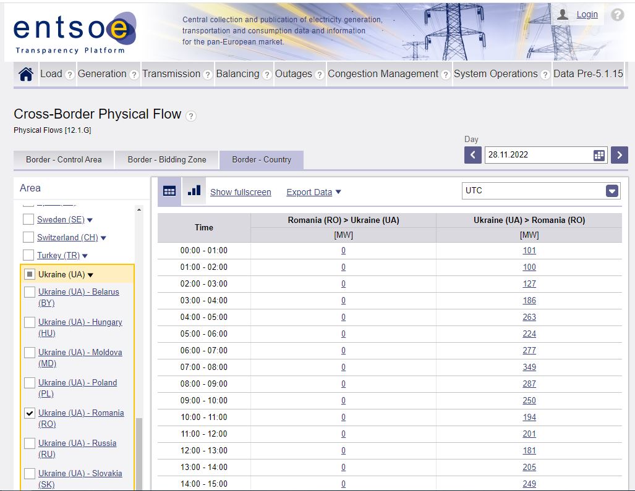Viewport: 635px width, 491px height.
Task: Check Ukraine (UA) - Belarus (BY) checkbox
Action: pyautogui.click(x=30, y=292)
